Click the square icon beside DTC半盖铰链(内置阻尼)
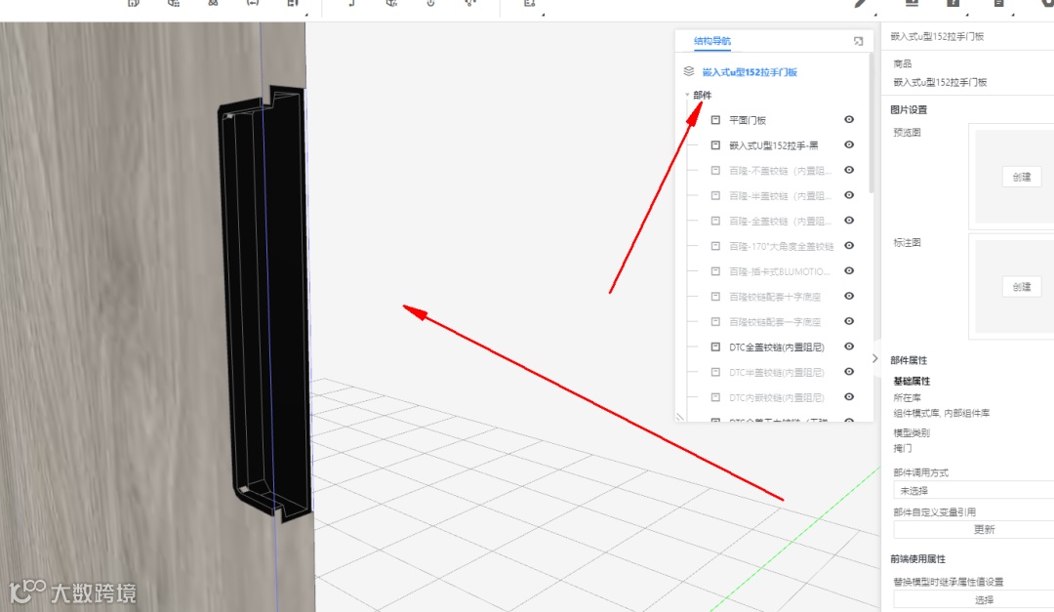The width and height of the screenshot is (1054, 612). click(715, 372)
